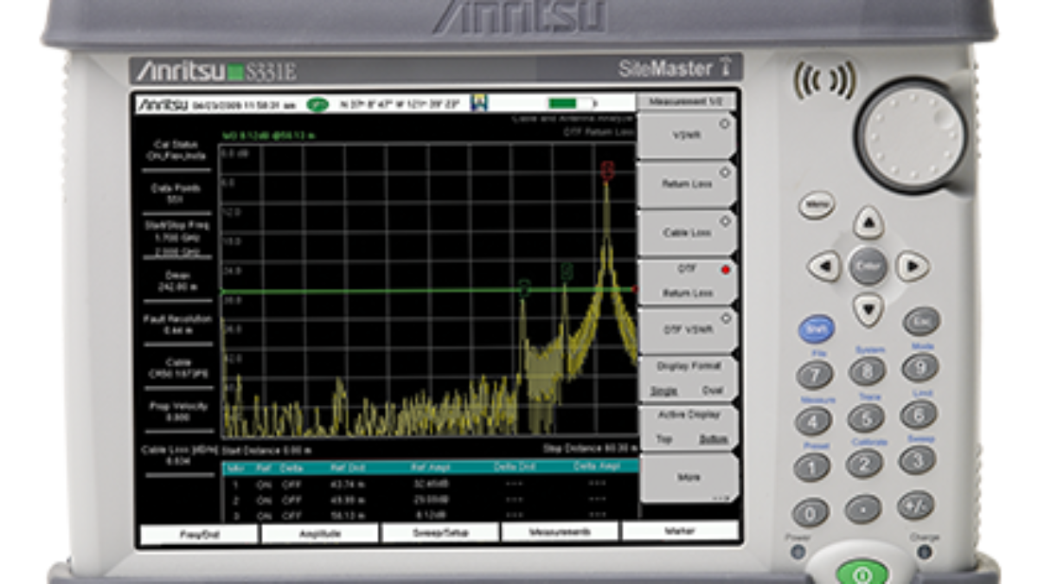Select marker table row 1
This screenshot has height=584, width=1038.
click(x=430, y=483)
